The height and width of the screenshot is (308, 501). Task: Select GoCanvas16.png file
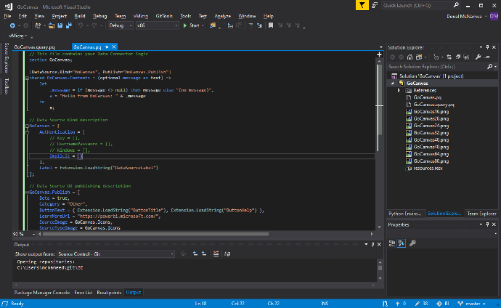[431, 112]
